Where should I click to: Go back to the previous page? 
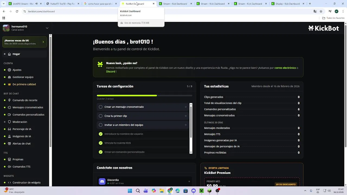point(4,11)
